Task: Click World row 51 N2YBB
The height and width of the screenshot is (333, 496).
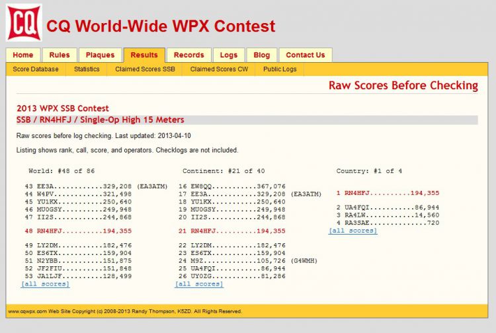Action: (x=78, y=260)
